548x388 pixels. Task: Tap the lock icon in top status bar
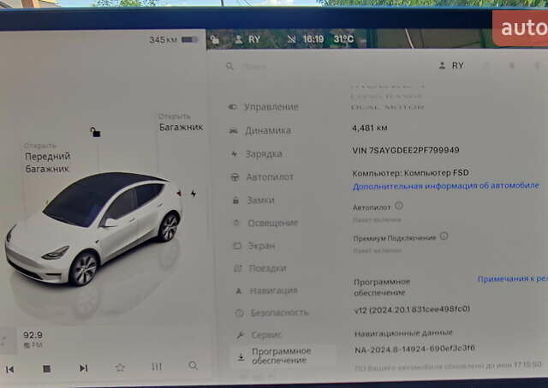tap(215, 40)
